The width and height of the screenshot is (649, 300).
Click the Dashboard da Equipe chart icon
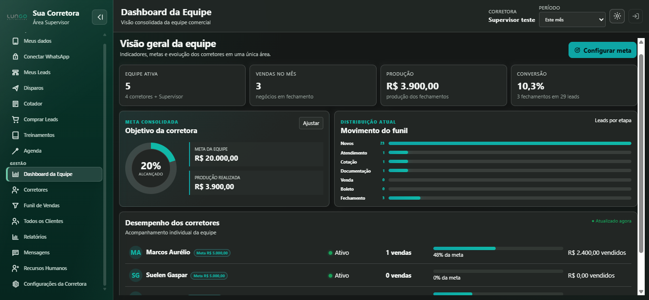tap(15, 174)
